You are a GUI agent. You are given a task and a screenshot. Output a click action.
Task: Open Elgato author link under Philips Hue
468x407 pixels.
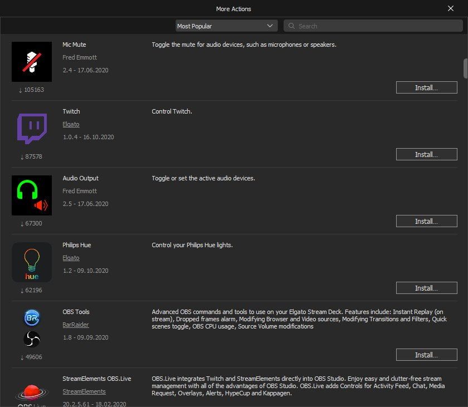71,258
